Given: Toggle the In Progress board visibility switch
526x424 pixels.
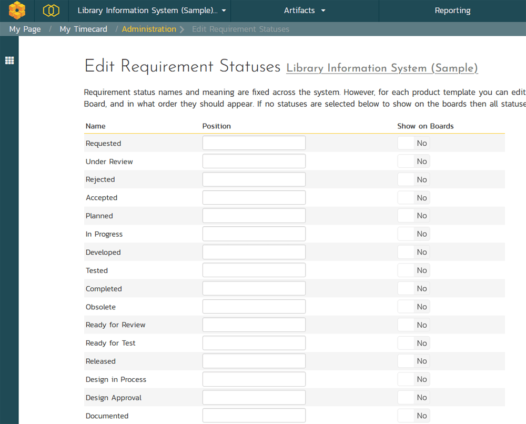Looking at the screenshot, I should tap(413, 234).
